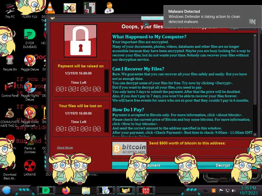The image size is (262, 196).
Task: Open the maze game desktop icon
Action: [x=90, y=8]
